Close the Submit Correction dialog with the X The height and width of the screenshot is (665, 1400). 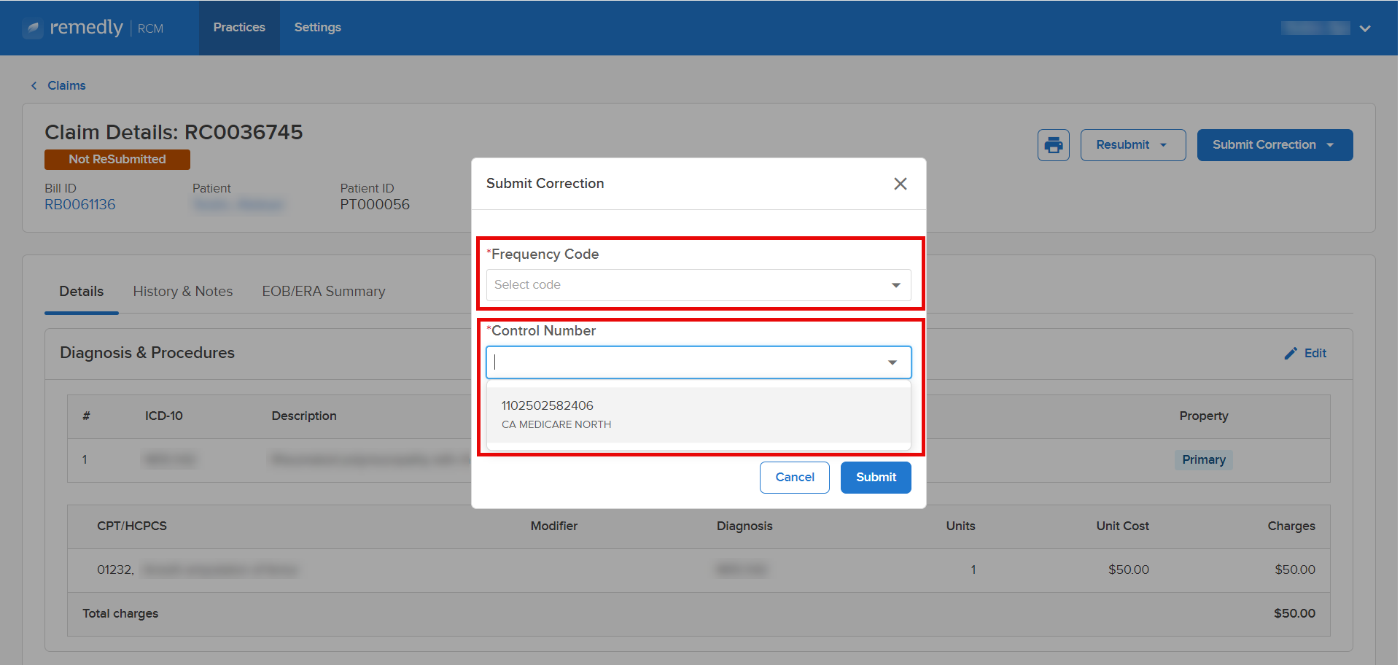tap(900, 184)
